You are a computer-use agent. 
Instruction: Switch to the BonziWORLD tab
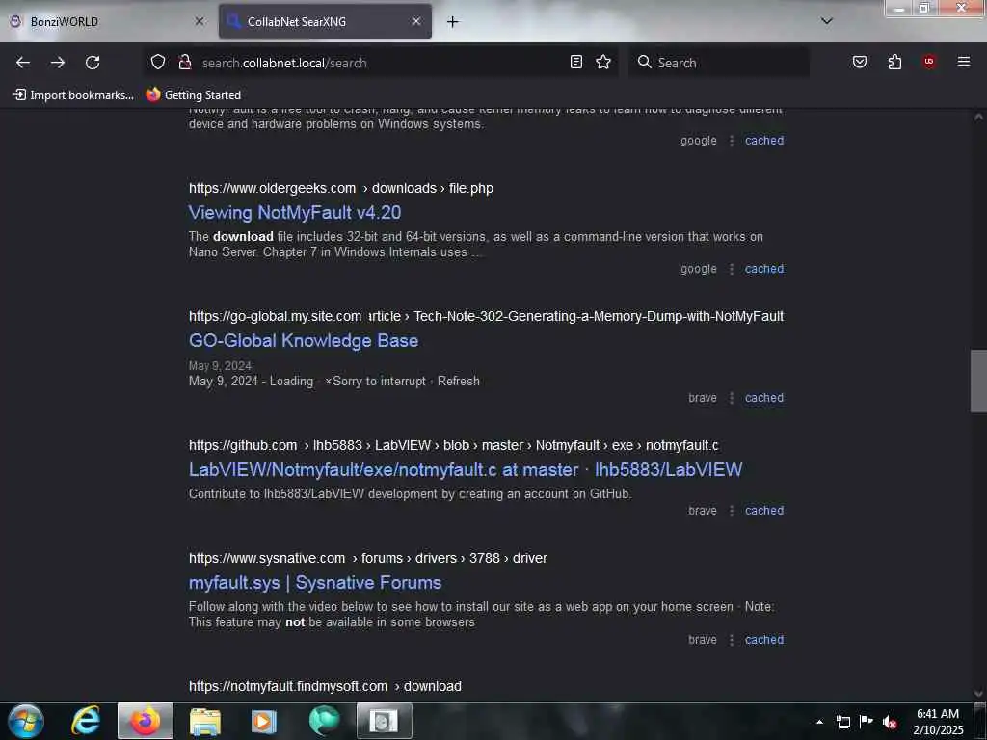click(107, 21)
